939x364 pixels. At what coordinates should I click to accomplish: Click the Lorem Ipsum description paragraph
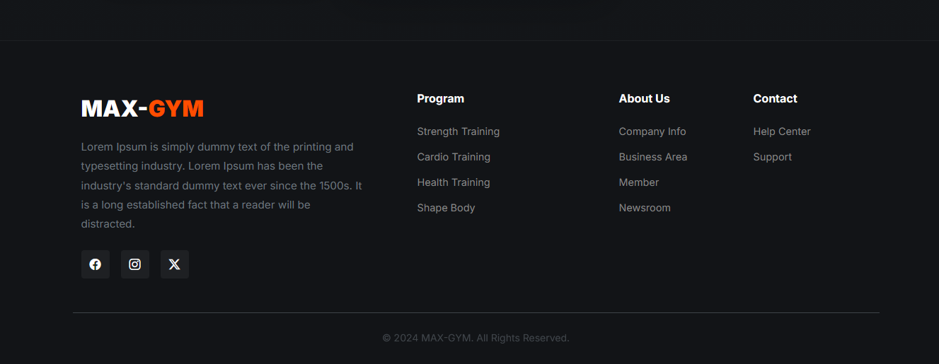(221, 185)
